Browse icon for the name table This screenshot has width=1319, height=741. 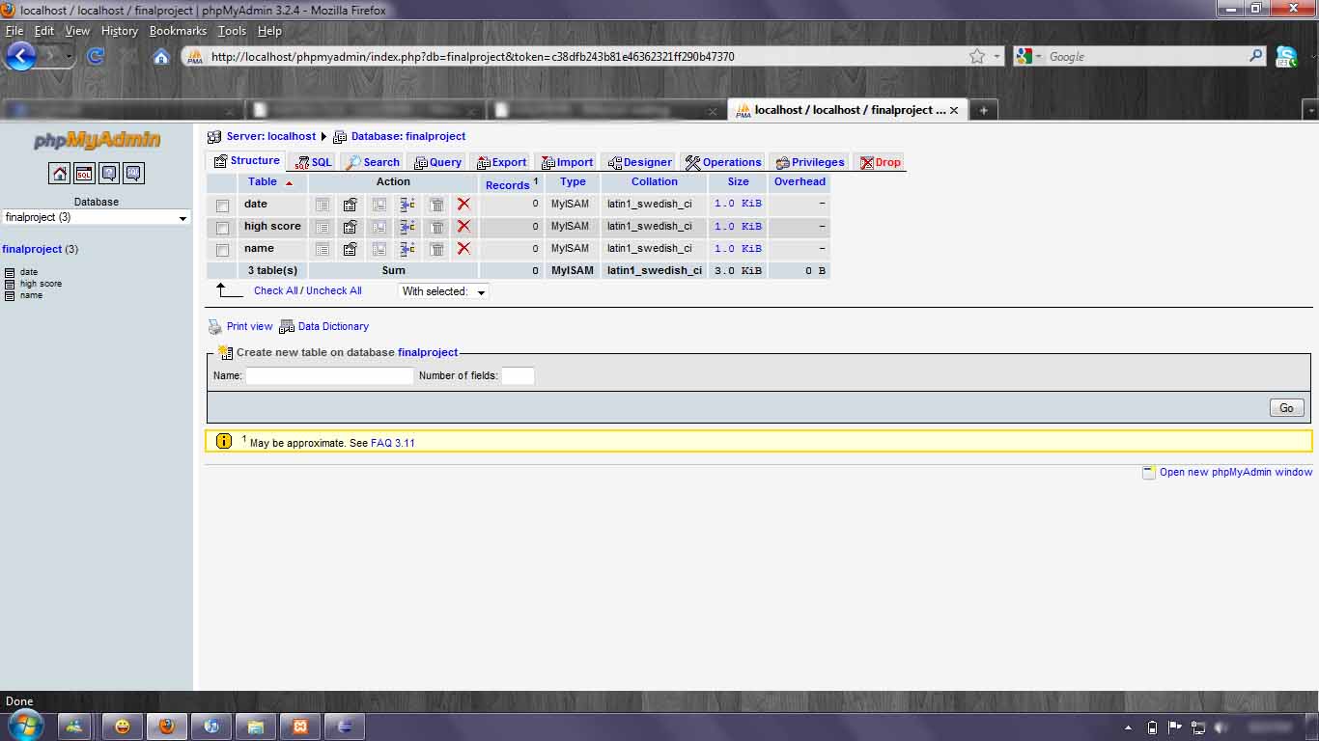point(323,249)
